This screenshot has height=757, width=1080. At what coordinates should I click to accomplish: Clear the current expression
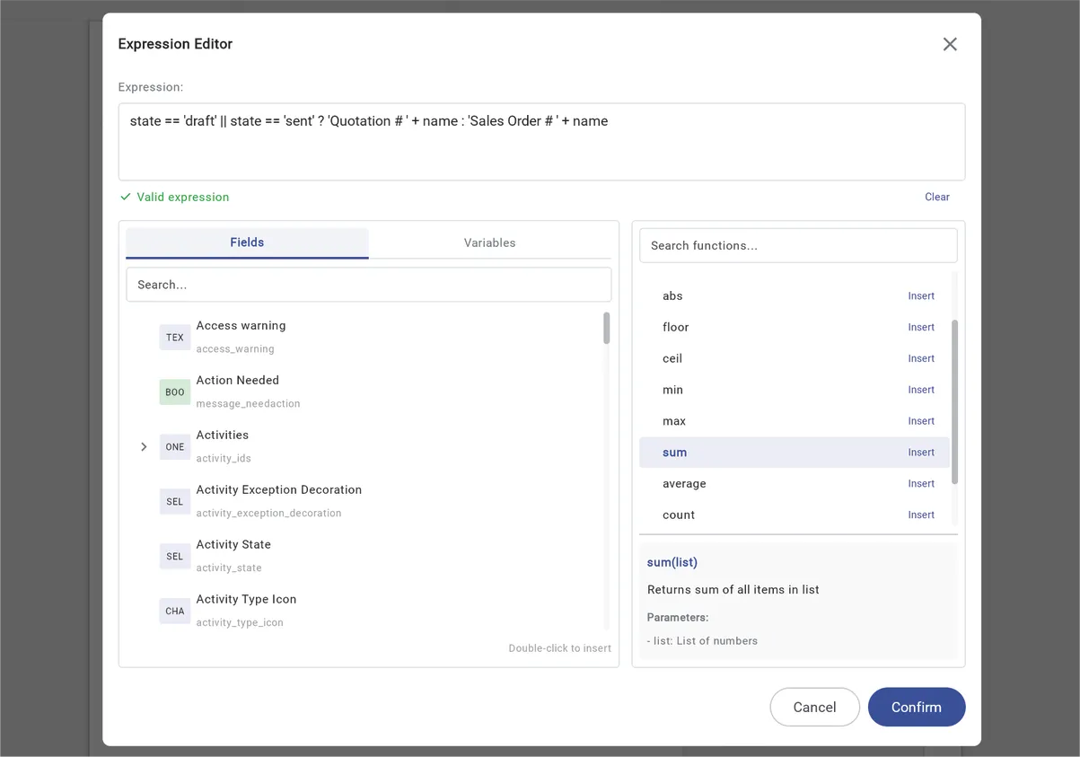pyautogui.click(x=936, y=196)
